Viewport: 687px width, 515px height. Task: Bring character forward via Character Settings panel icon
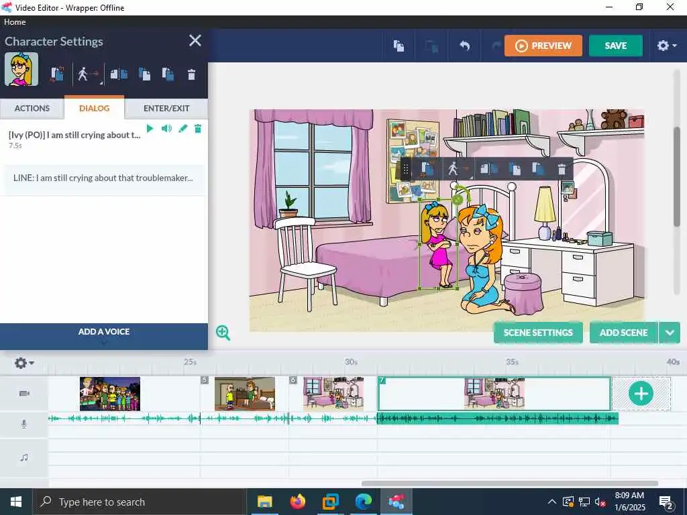point(144,74)
